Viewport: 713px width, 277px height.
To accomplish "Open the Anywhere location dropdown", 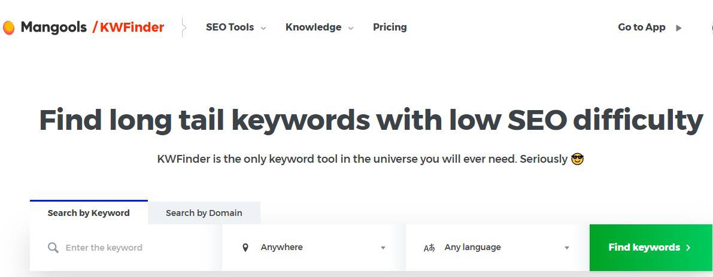I will tap(313, 248).
